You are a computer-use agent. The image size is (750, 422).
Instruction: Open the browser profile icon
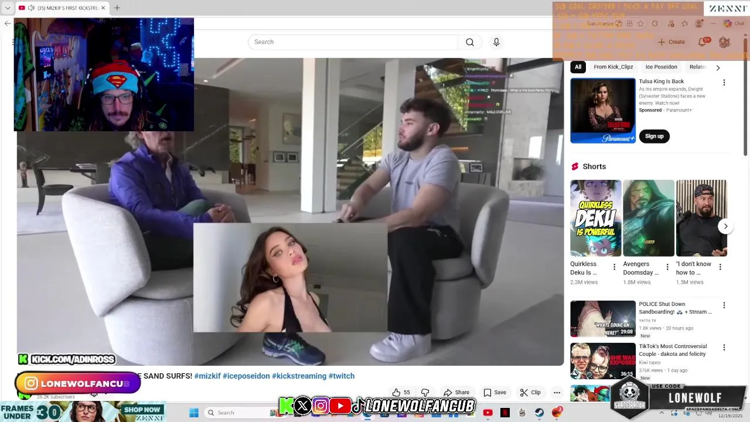[x=698, y=23]
